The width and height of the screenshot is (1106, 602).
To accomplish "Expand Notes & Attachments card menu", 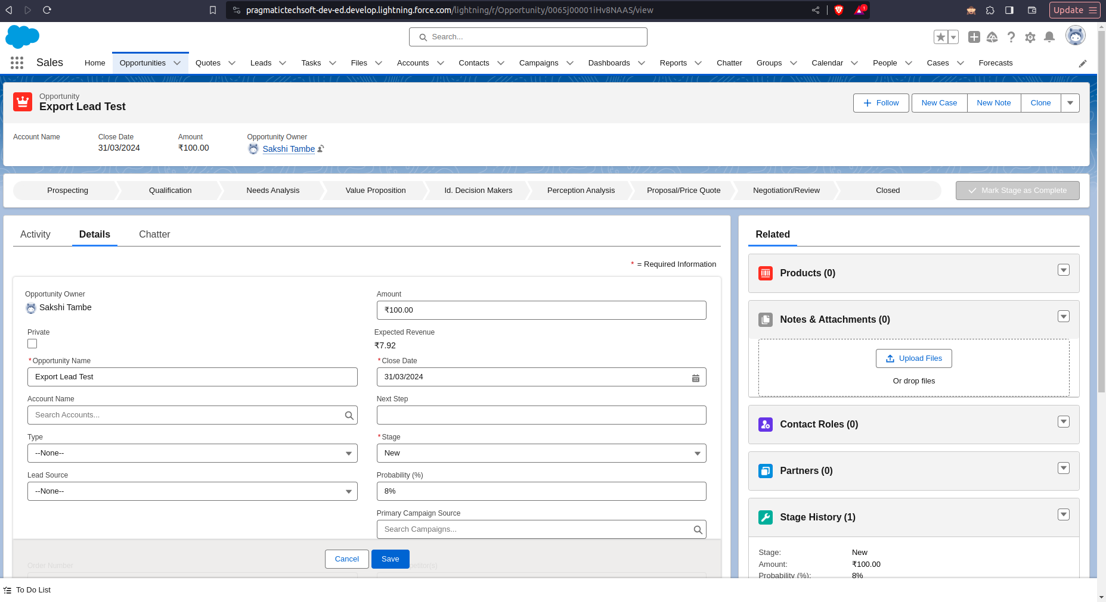I will [1064, 317].
